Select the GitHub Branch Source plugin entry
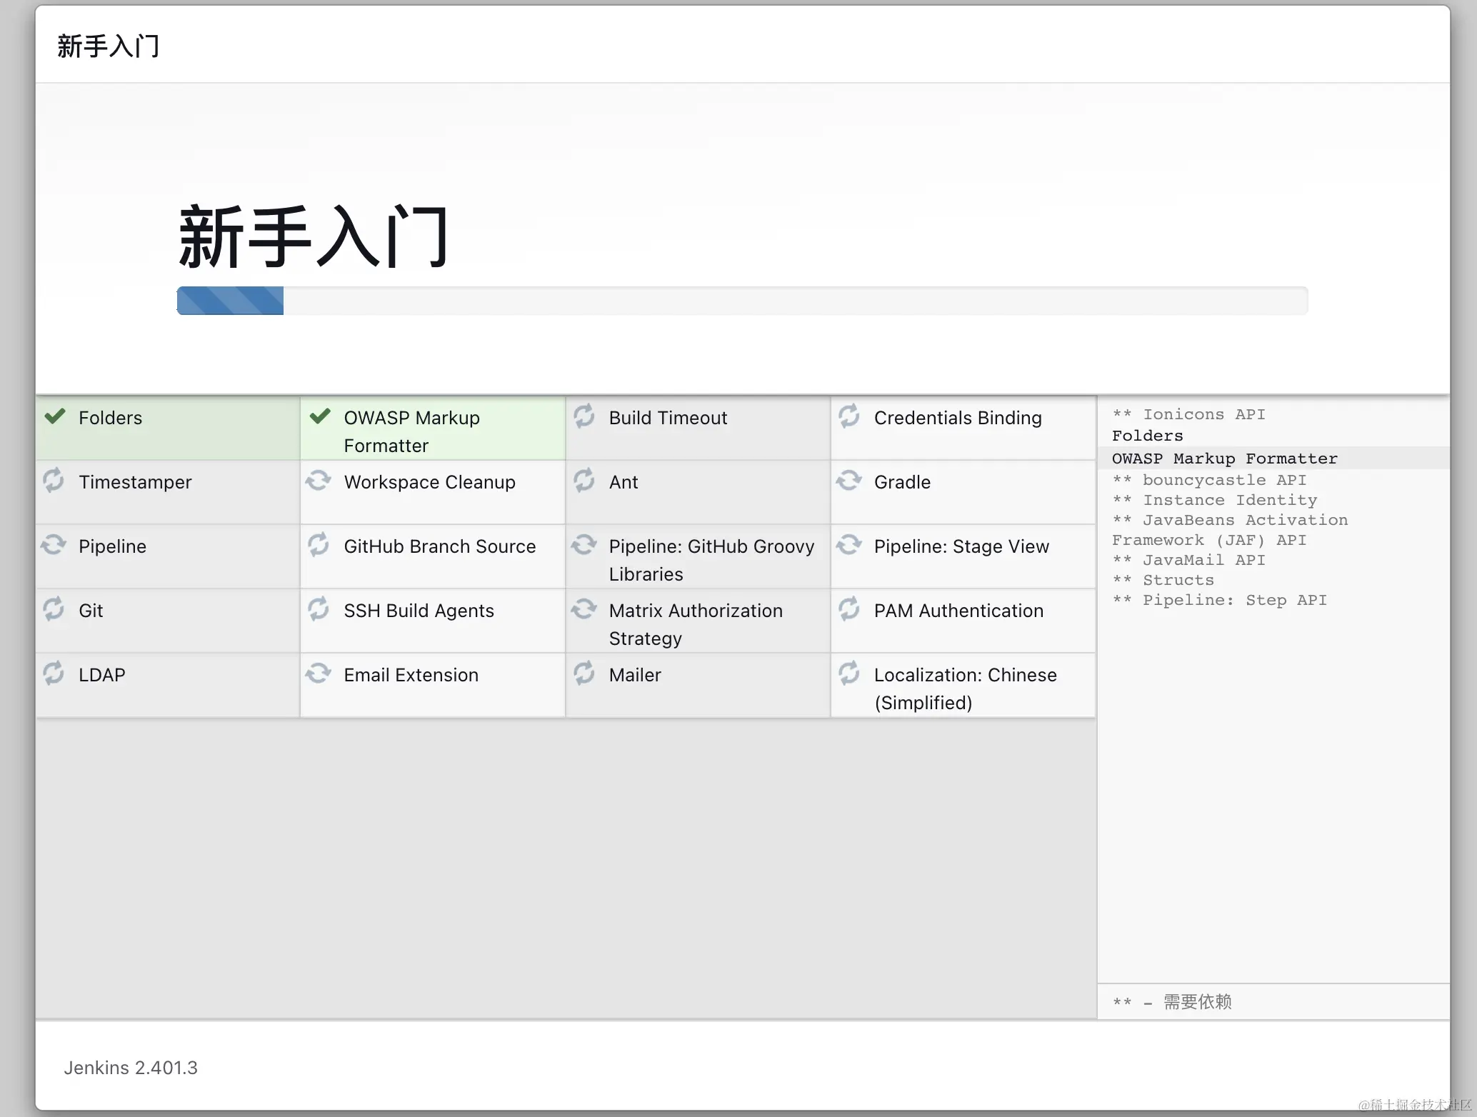The height and width of the screenshot is (1117, 1477). click(439, 547)
